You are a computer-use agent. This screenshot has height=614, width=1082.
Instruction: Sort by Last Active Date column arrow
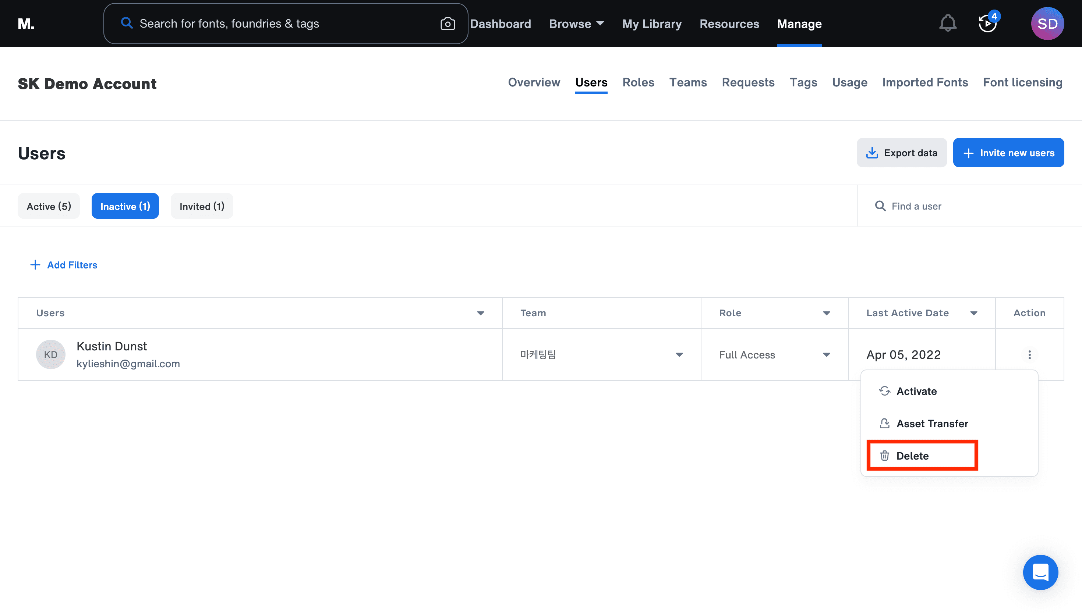(973, 313)
